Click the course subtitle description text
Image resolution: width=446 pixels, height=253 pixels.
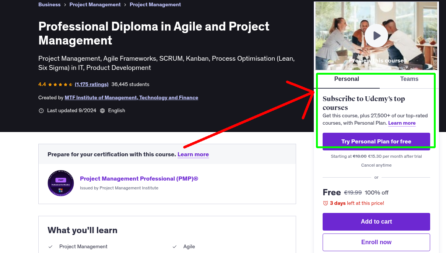pyautogui.click(x=166, y=63)
